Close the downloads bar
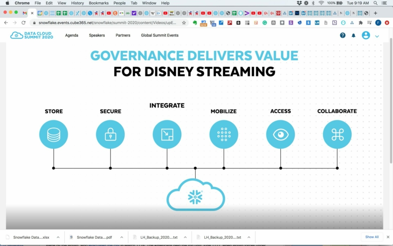The width and height of the screenshot is (393, 246). tap(388, 237)
